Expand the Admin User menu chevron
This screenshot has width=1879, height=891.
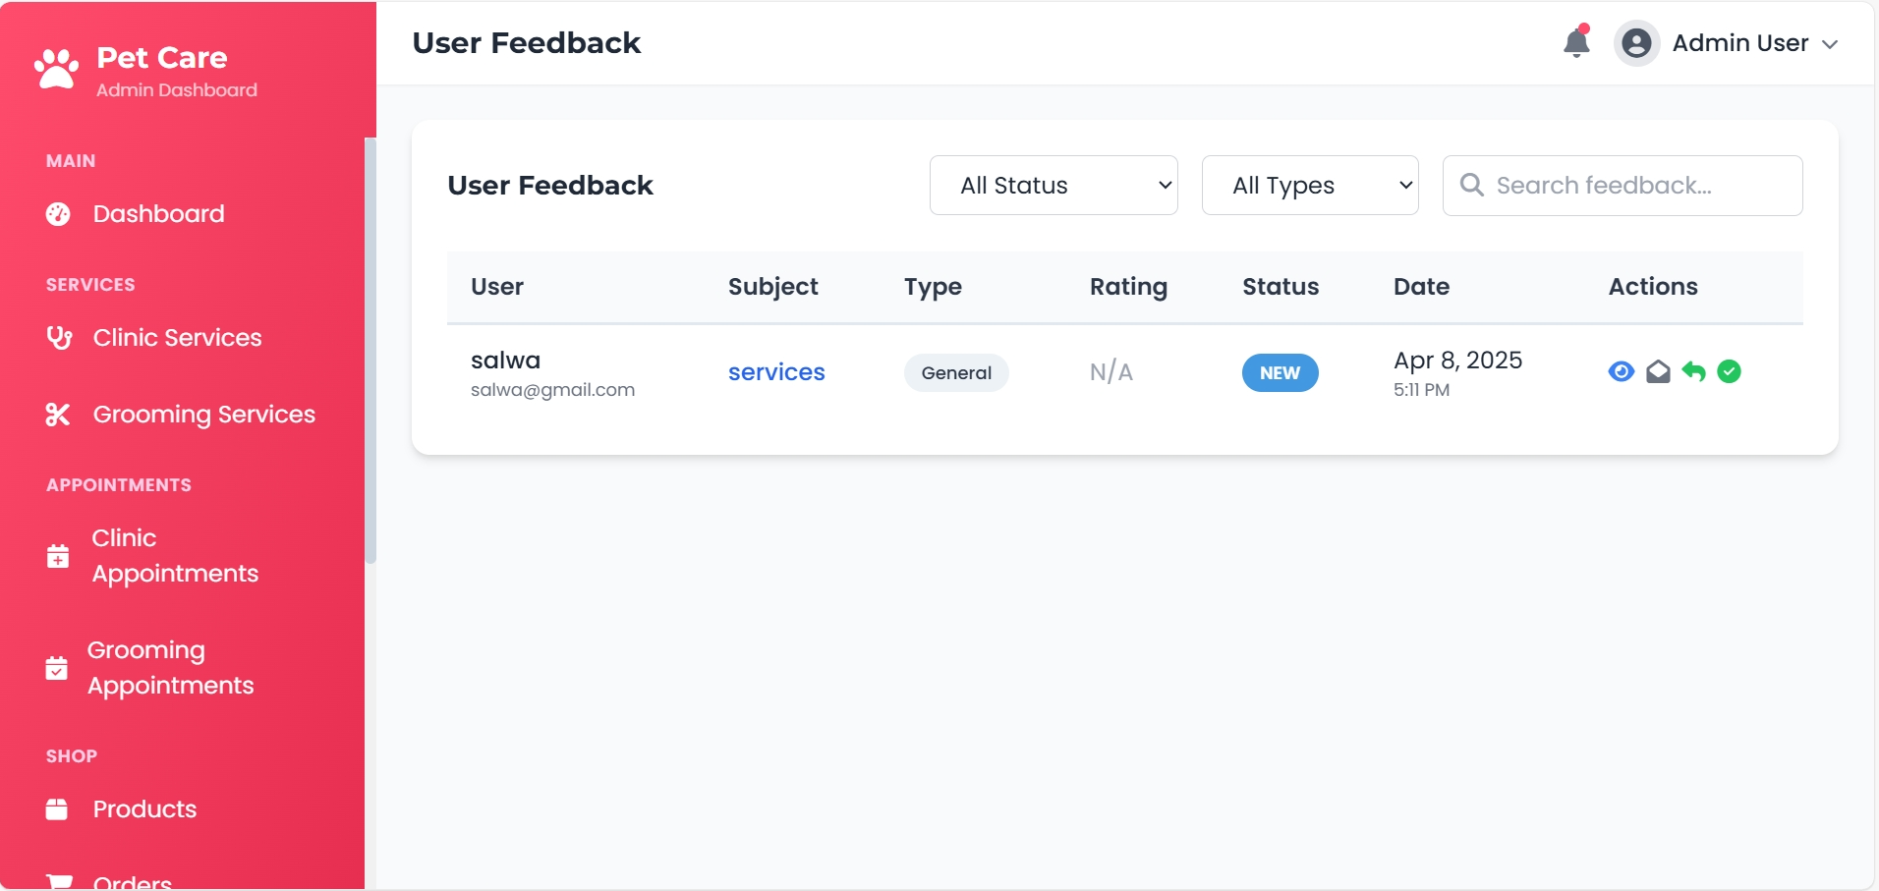[1830, 44]
